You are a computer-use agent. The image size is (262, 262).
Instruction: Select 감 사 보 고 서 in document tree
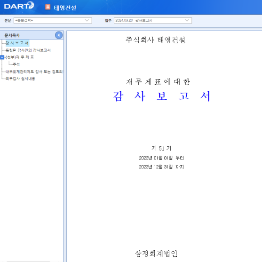(x=17, y=43)
